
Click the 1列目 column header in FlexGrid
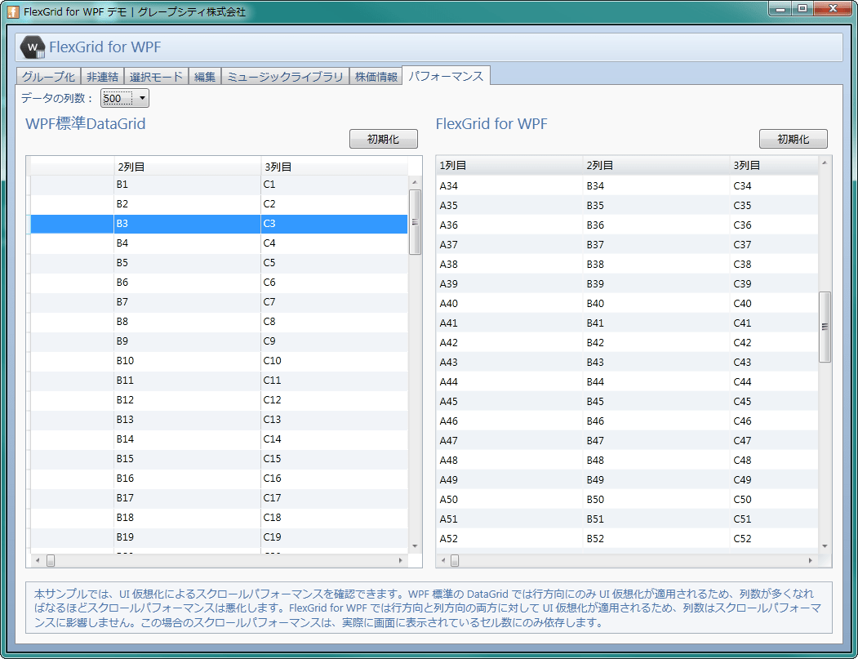(x=490, y=164)
